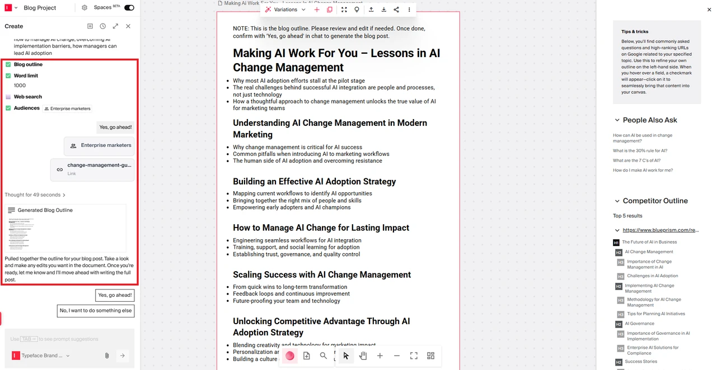Image resolution: width=712 pixels, height=370 pixels.
Task: Click the 'Blog Project' title
Action: [x=40, y=8]
